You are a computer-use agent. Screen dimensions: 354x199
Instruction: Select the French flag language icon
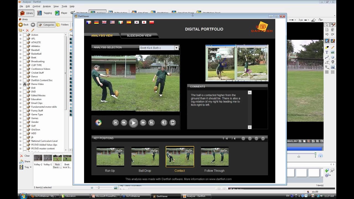89,22
